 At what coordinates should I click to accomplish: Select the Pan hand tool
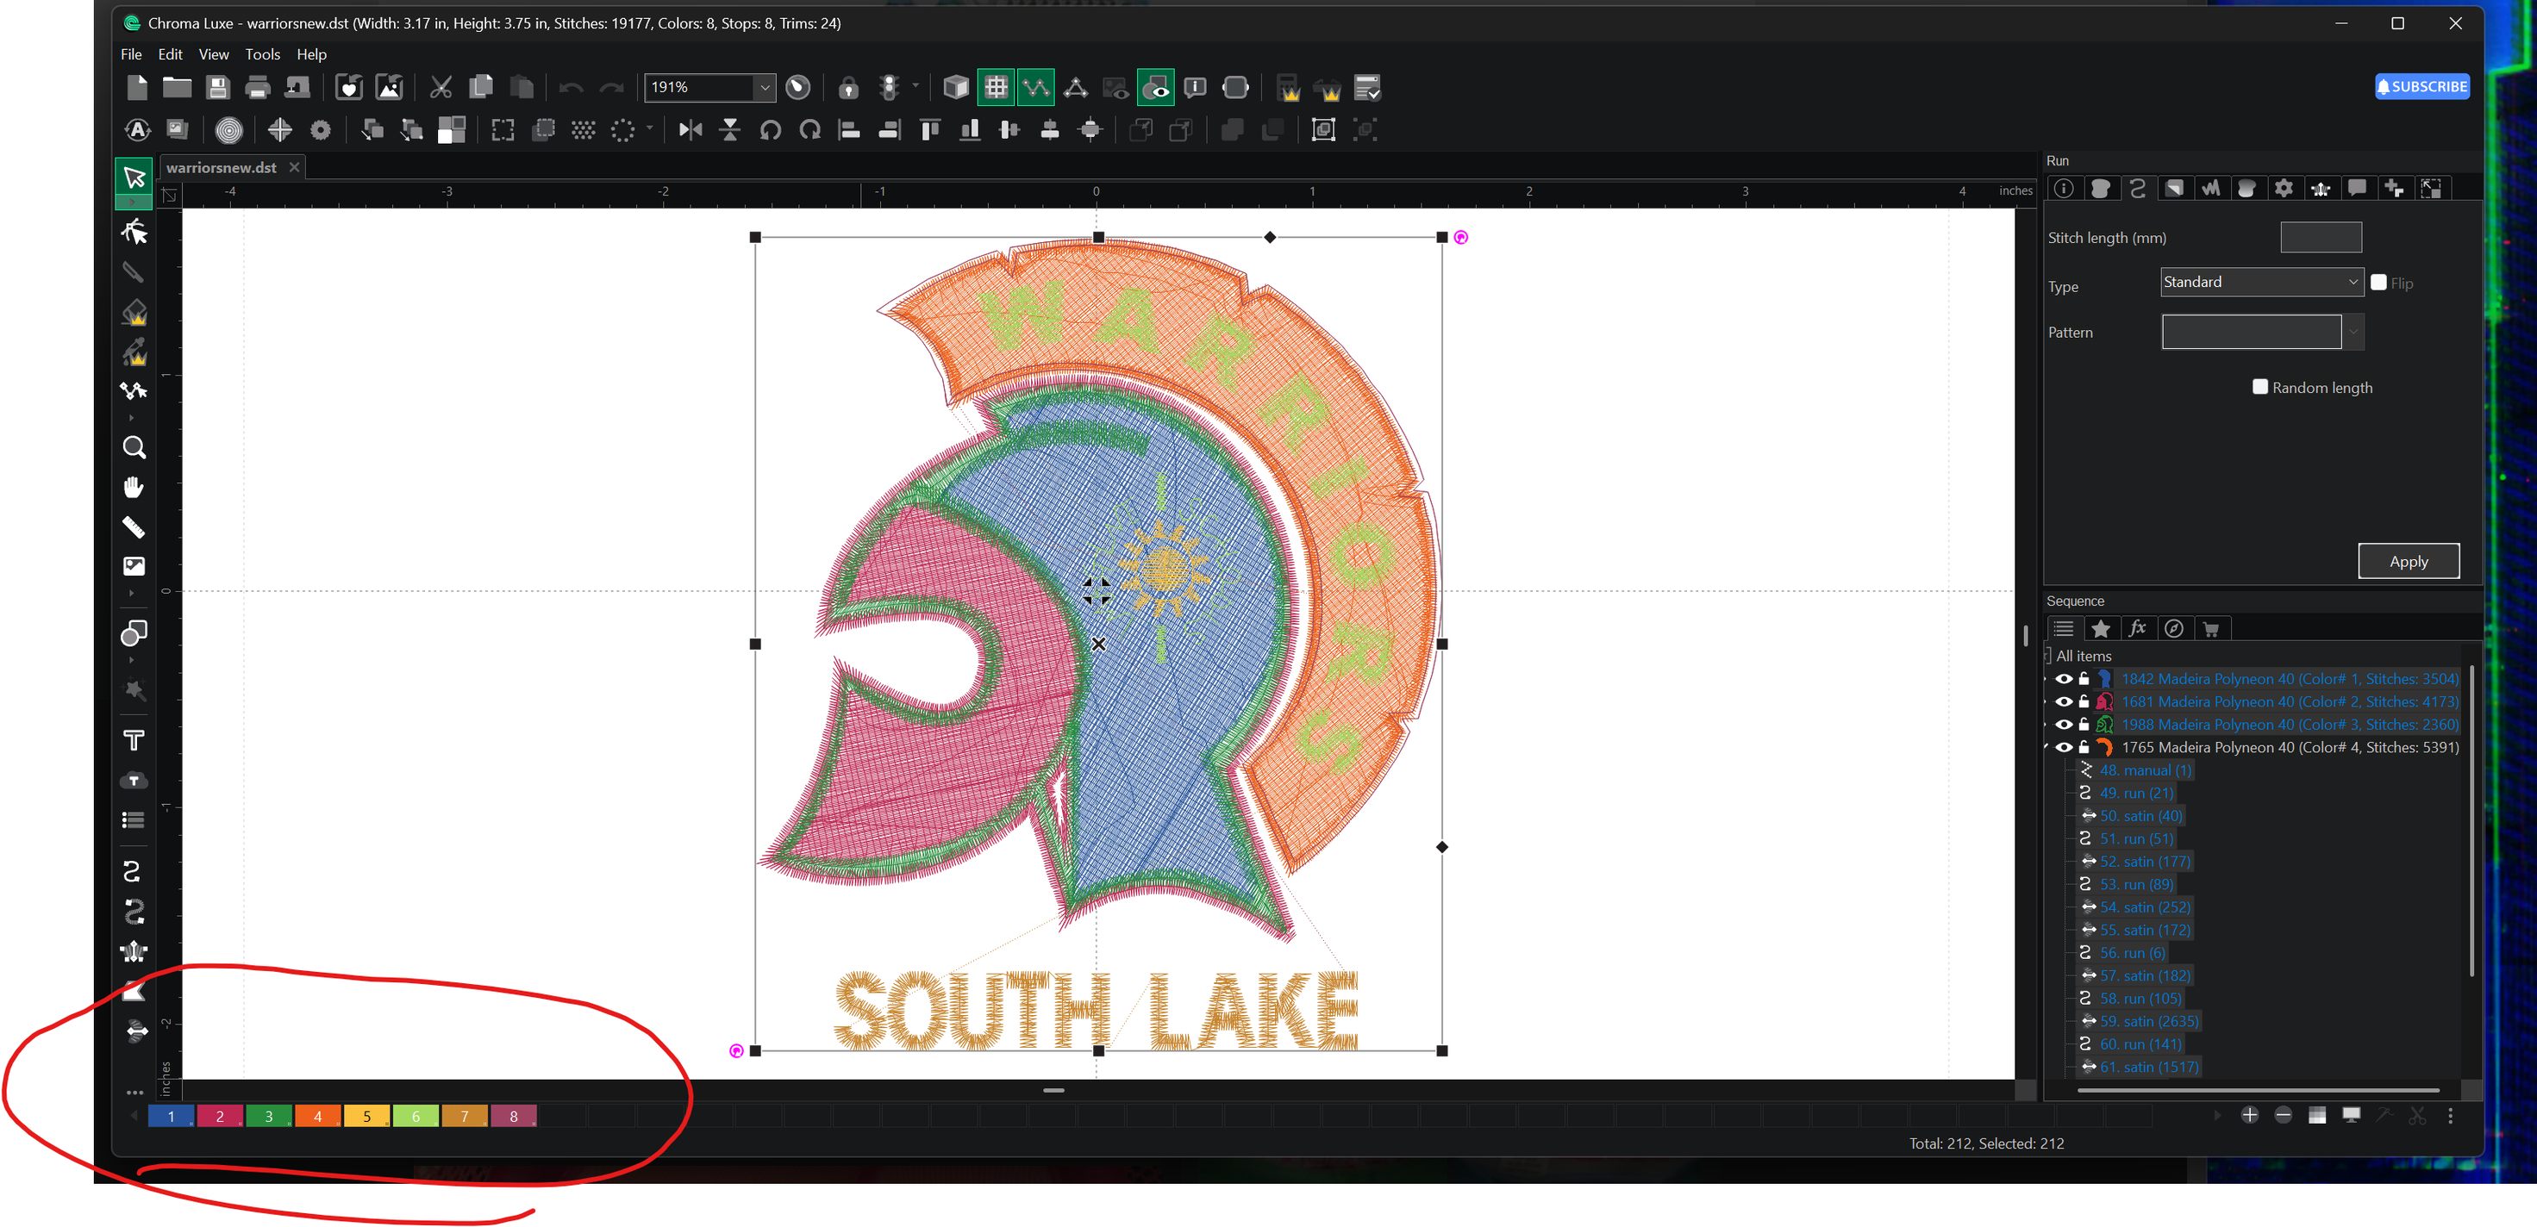[134, 488]
